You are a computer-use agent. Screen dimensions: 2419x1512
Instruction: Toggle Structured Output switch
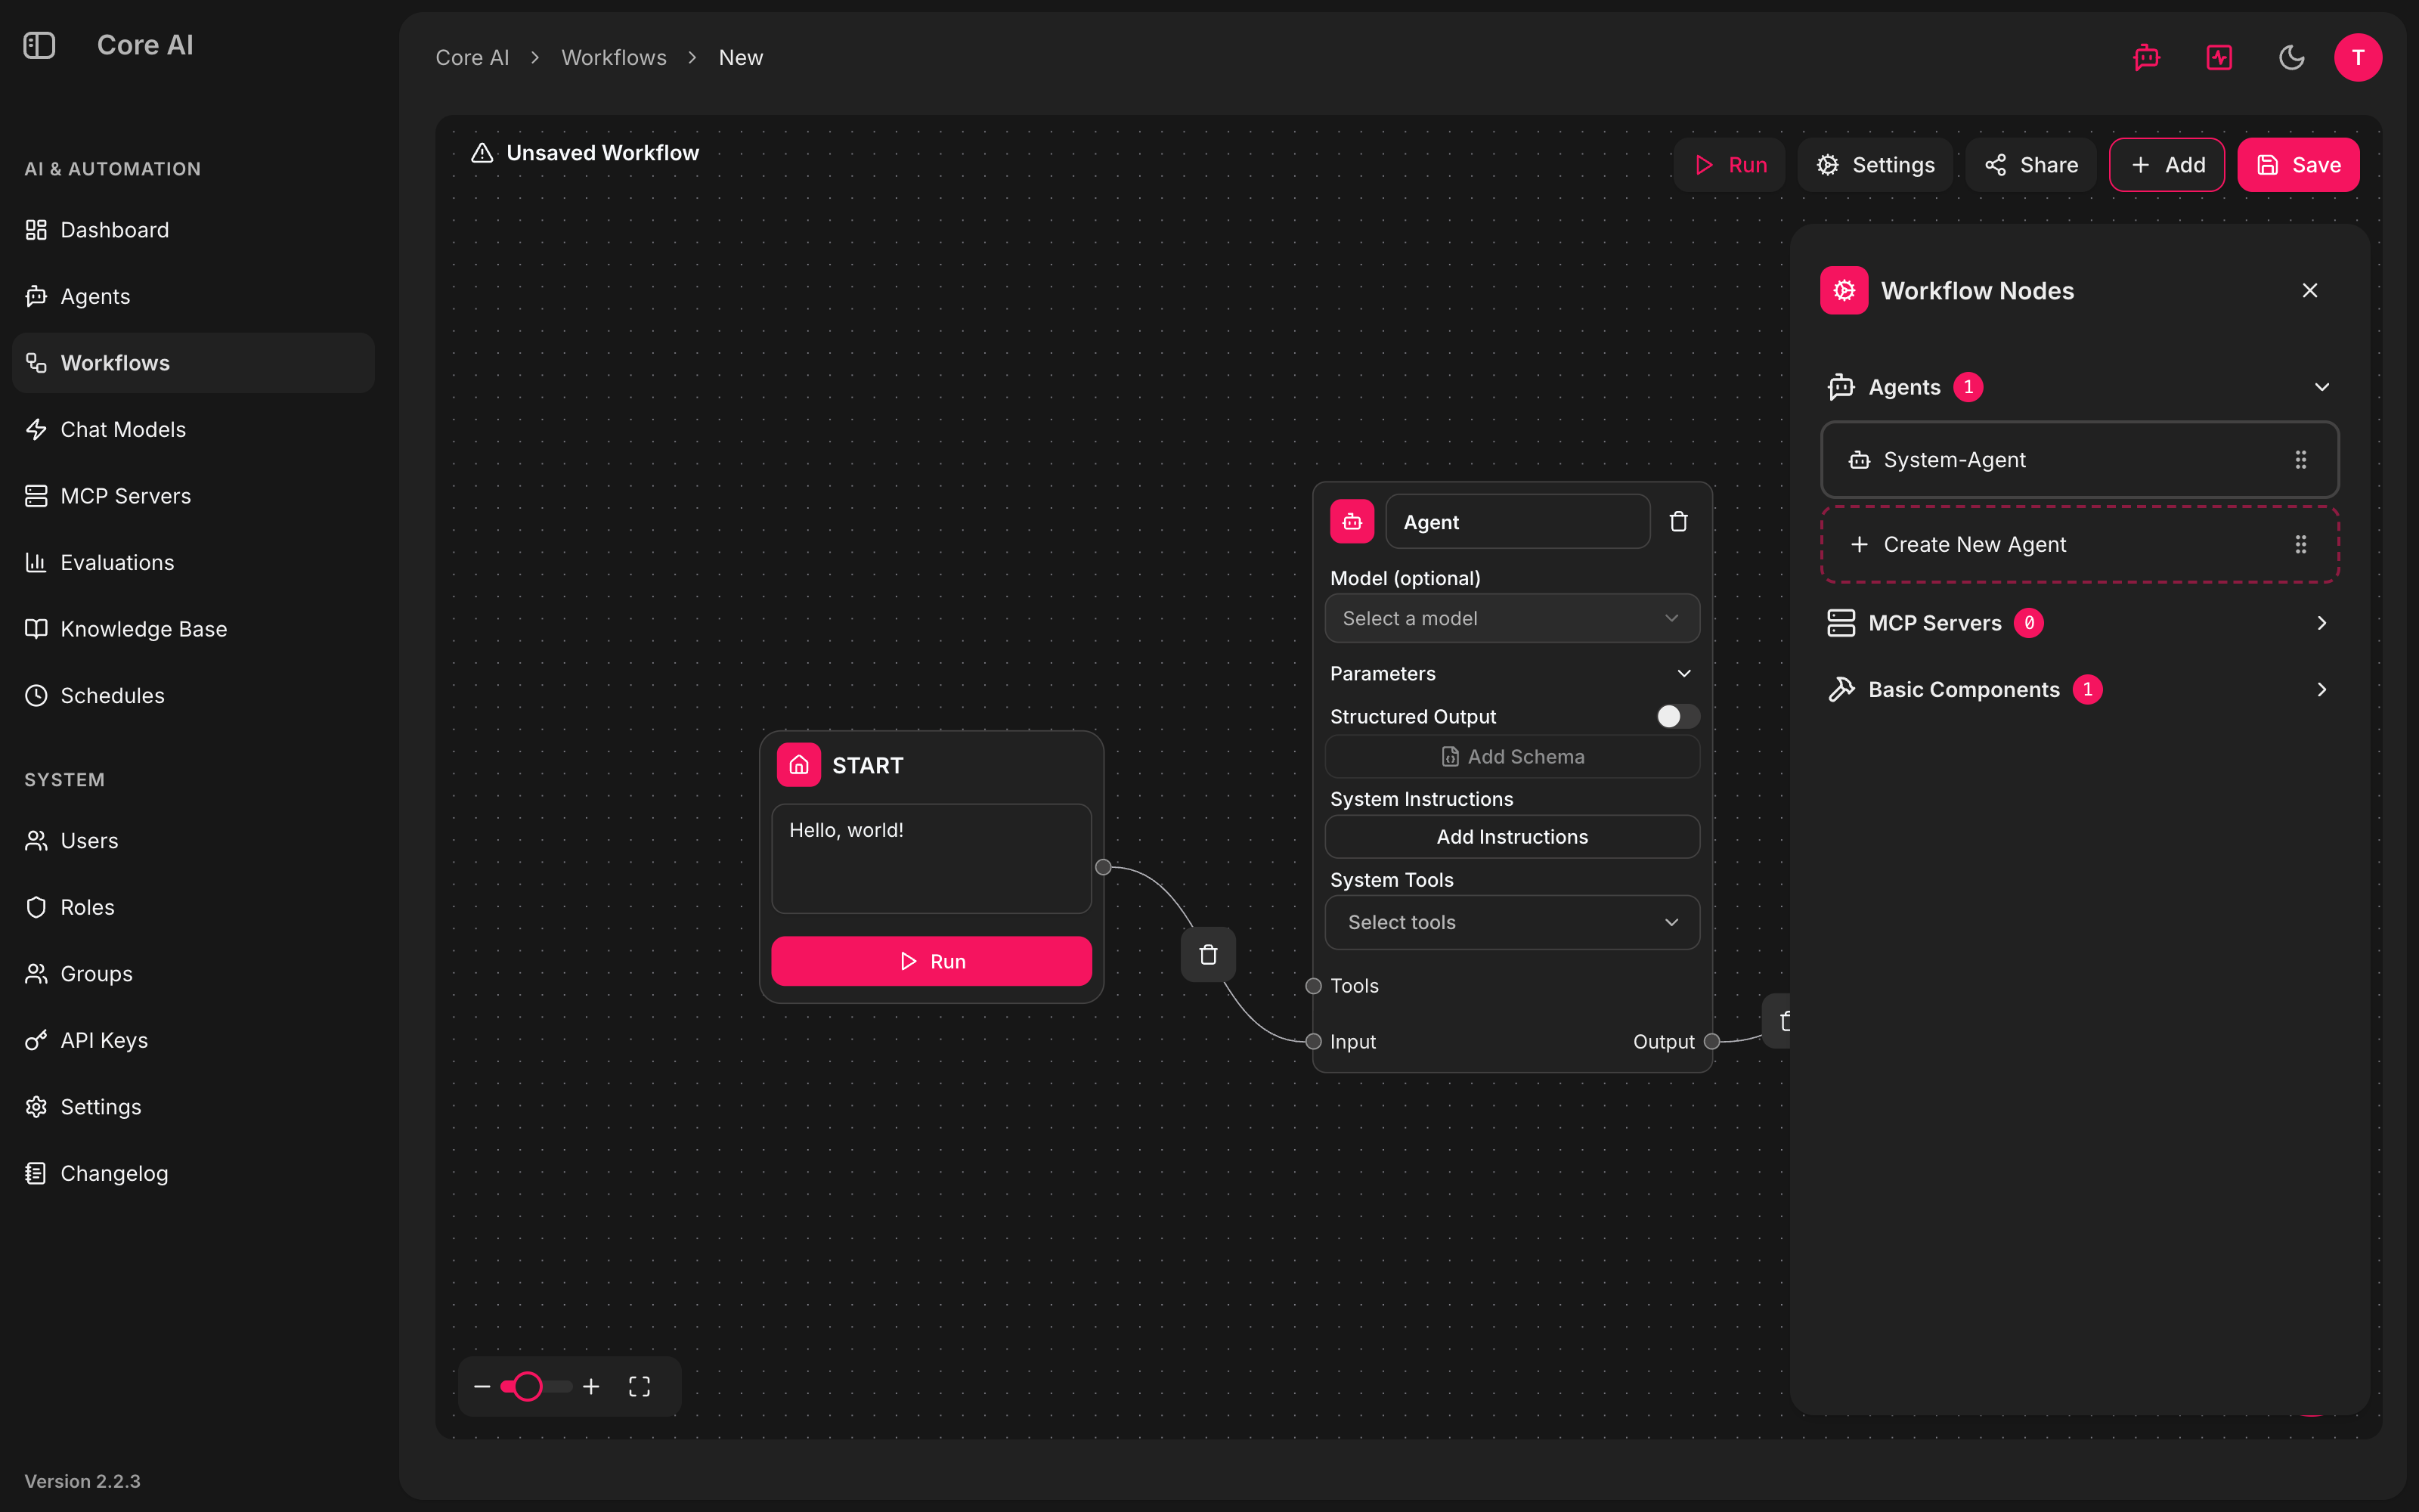tap(1677, 716)
